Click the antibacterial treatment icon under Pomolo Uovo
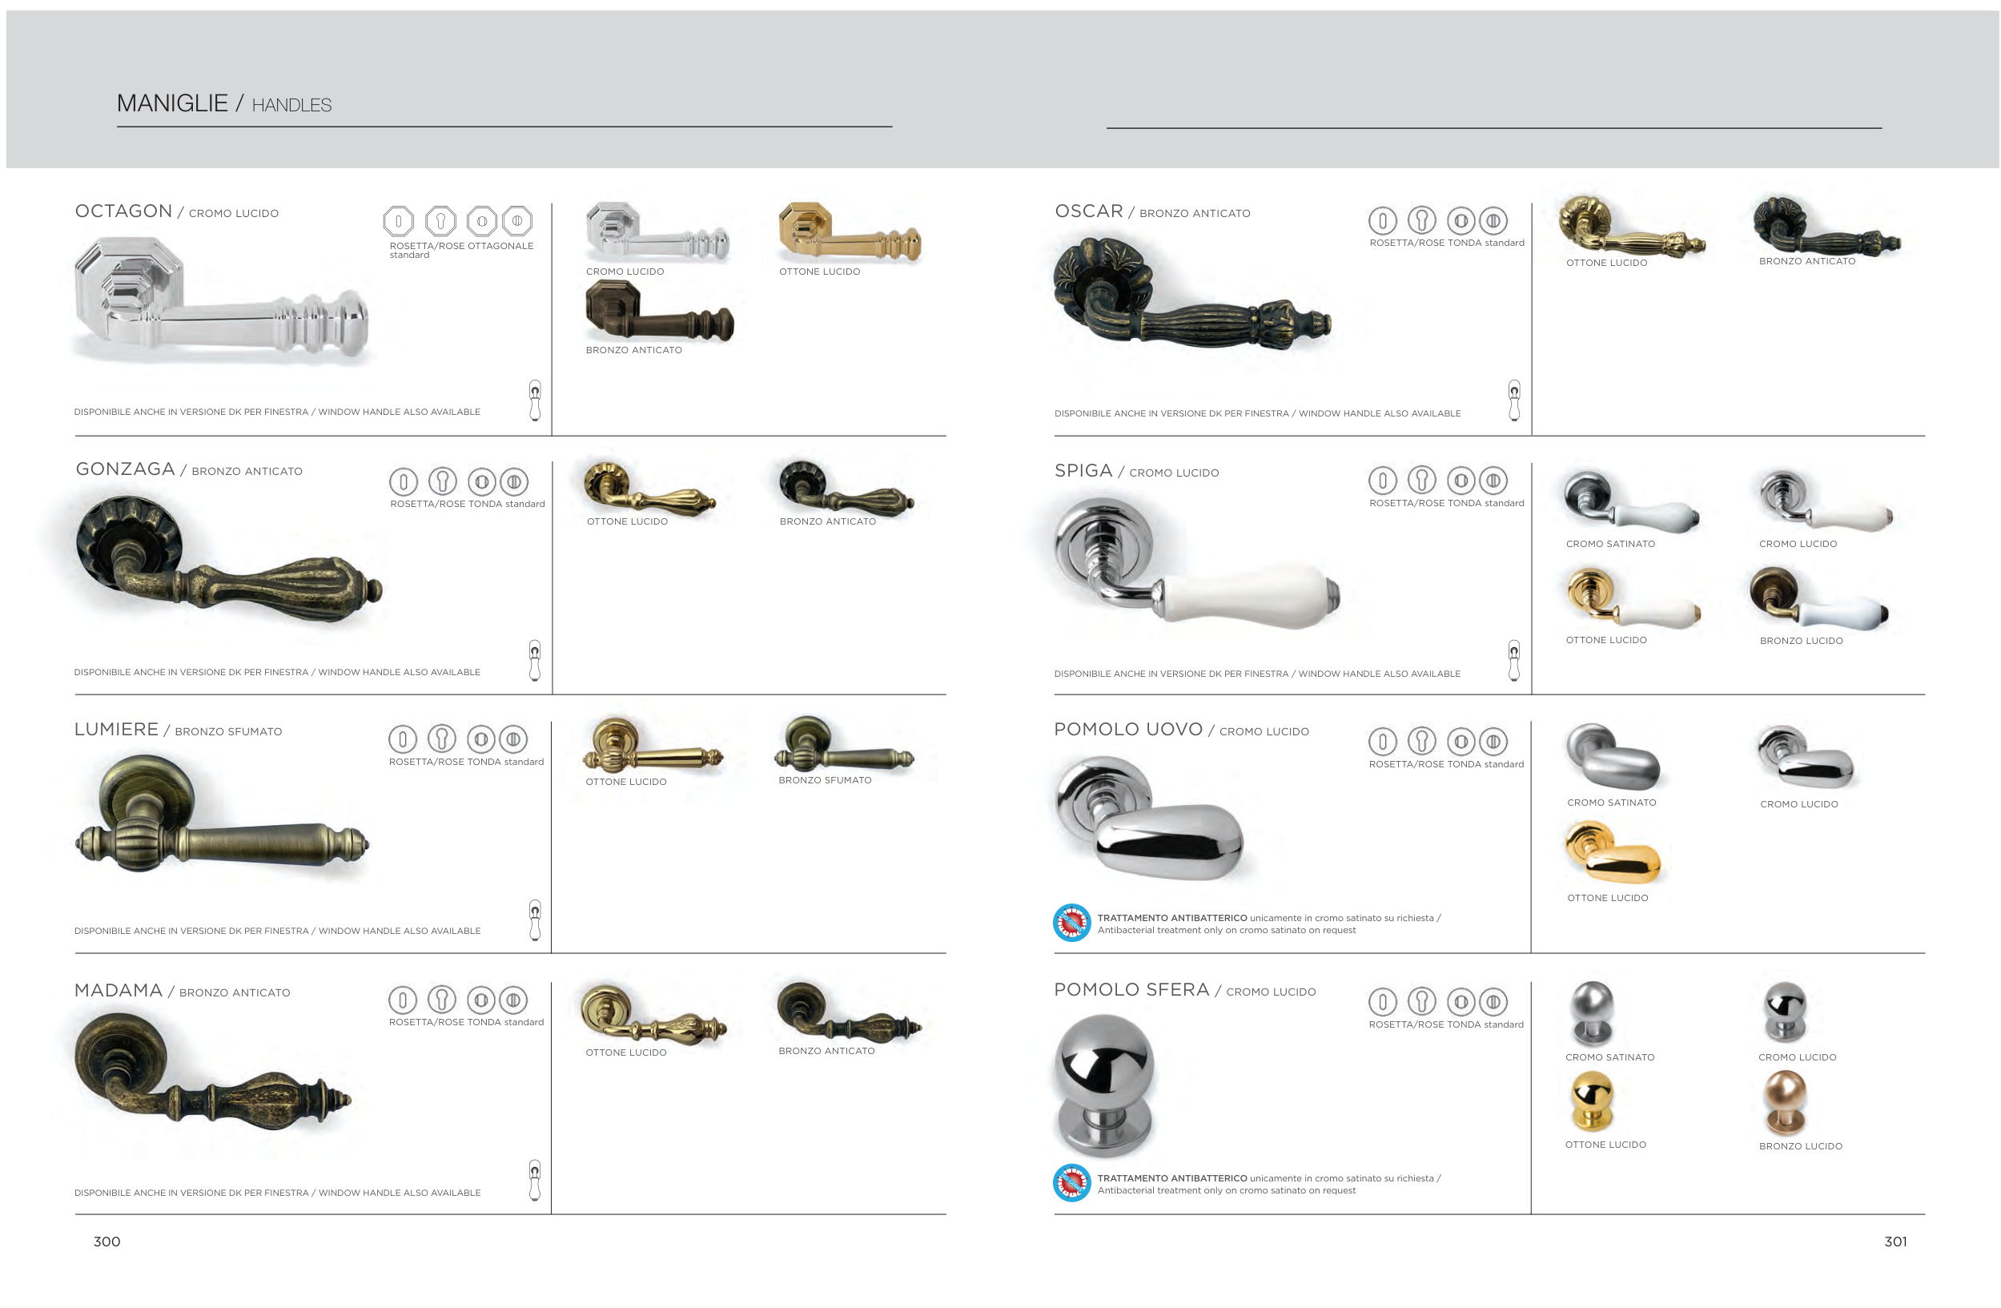The width and height of the screenshot is (2001, 1308). point(1072,923)
